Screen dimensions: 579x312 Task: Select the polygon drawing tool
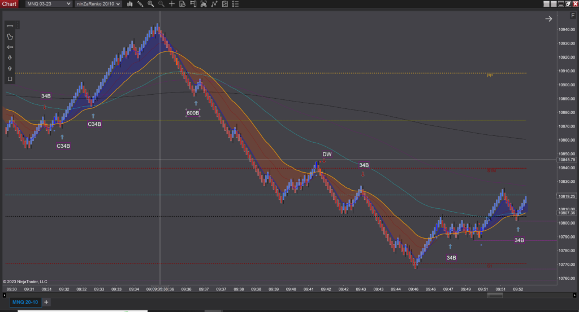(x=10, y=37)
